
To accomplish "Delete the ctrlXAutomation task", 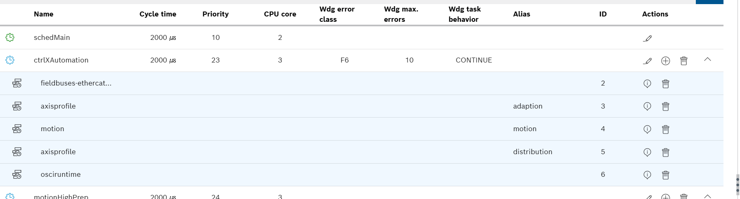I will click(683, 61).
